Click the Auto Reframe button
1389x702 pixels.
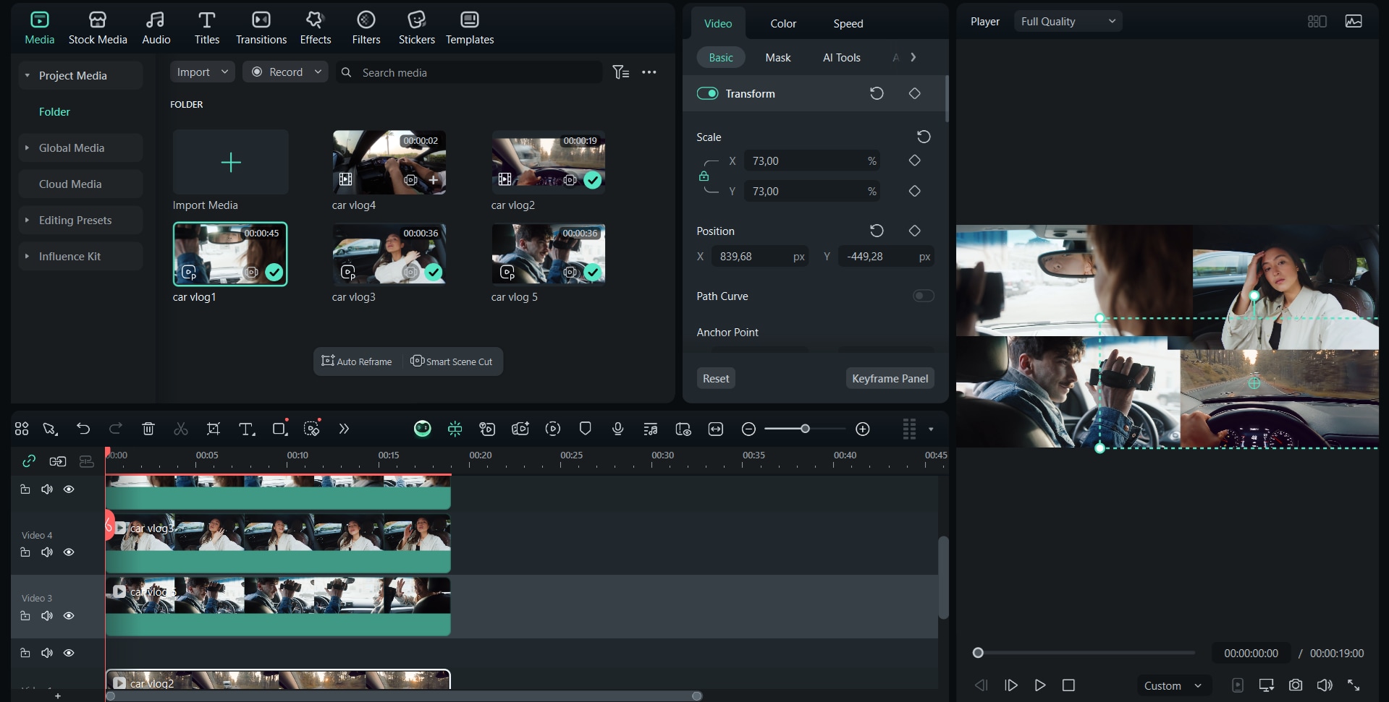357,361
